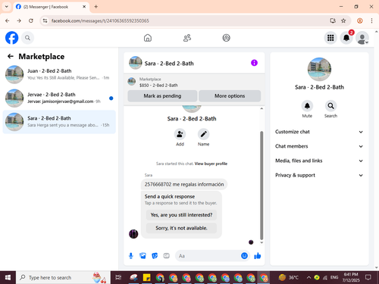Open the Windows Start button
This screenshot has width=379, height=284.
point(8,278)
